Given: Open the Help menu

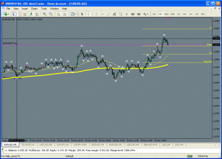Looking at the screenshot, I should point(64,9).
